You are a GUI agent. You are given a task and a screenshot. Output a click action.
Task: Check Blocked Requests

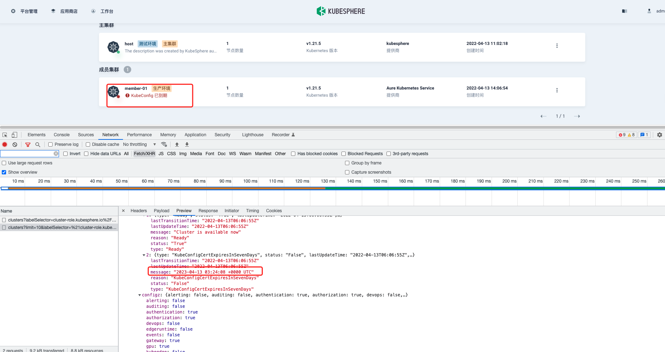pyautogui.click(x=344, y=154)
